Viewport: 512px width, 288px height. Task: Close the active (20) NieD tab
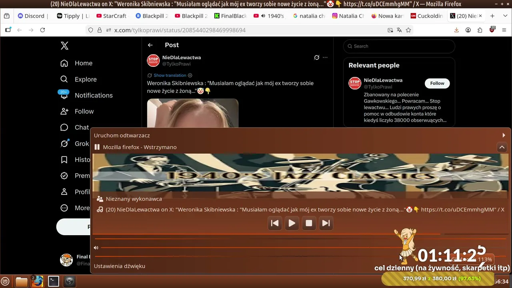(x=480, y=16)
